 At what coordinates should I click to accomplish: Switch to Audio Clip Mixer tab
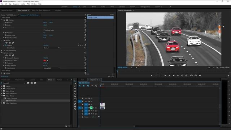[x=41, y=10]
